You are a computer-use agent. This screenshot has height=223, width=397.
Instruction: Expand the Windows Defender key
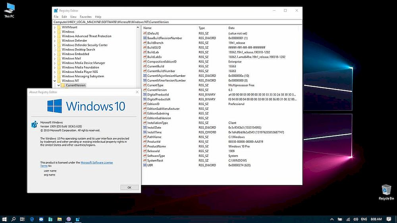click(55, 41)
